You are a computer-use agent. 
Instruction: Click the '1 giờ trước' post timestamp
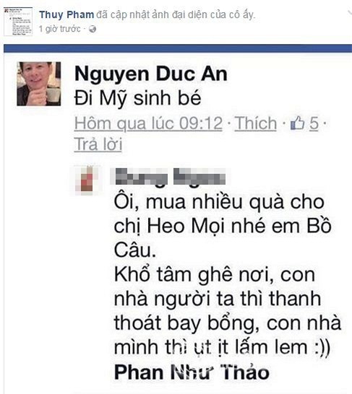pos(60,29)
